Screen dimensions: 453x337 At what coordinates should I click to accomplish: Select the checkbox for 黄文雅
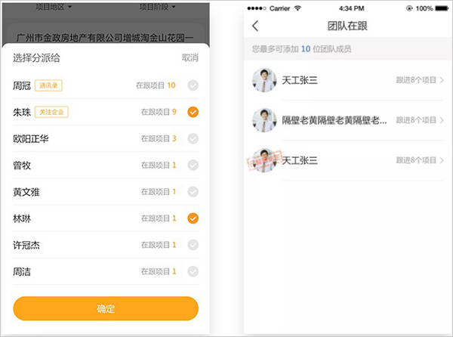[193, 192]
